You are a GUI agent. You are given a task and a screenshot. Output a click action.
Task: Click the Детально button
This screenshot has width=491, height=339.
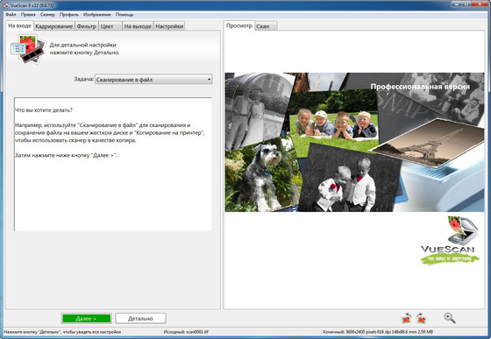coord(140,318)
